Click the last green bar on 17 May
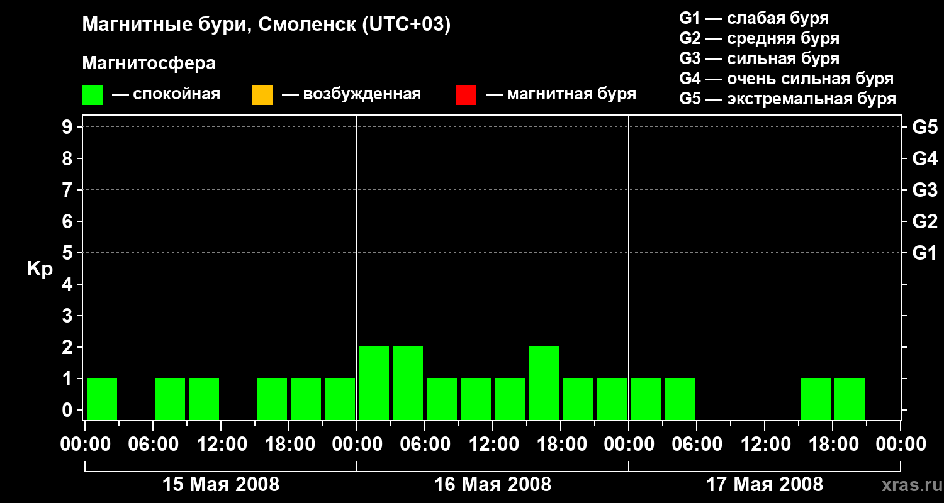The width and height of the screenshot is (944, 503). 850,399
